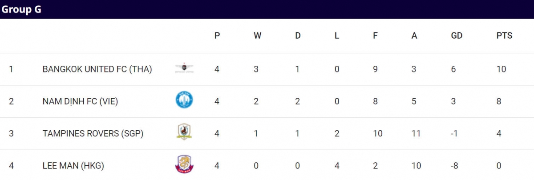Click the W column header

click(x=257, y=36)
